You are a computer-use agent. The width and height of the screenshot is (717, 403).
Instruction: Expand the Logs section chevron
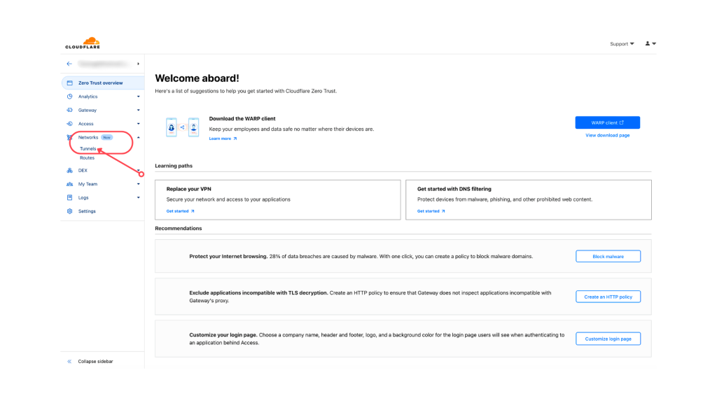[x=138, y=198]
